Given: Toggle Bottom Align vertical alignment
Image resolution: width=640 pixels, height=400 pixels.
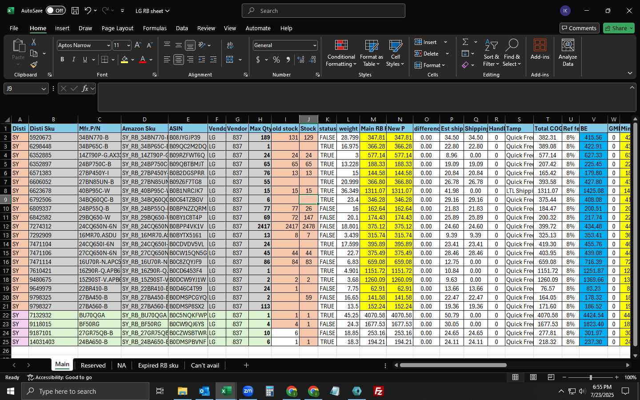Looking at the screenshot, I should coord(190,45).
